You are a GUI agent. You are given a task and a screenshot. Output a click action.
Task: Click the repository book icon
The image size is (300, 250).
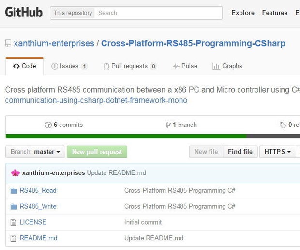8,43
